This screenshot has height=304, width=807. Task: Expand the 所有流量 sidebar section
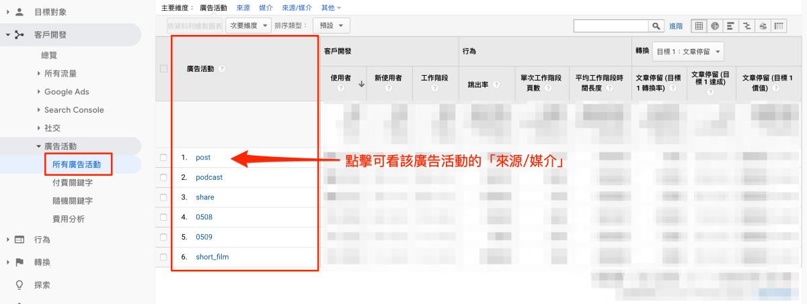click(61, 73)
